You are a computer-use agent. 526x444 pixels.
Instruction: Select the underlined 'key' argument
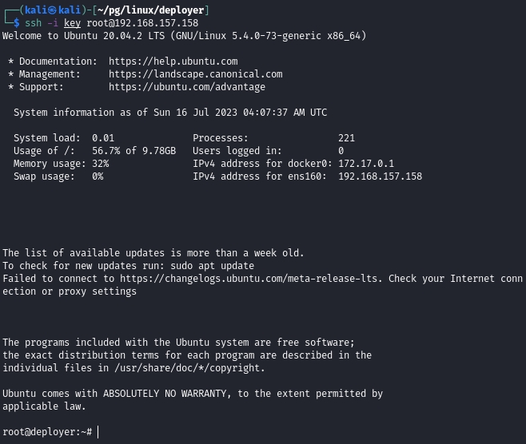[x=72, y=23]
